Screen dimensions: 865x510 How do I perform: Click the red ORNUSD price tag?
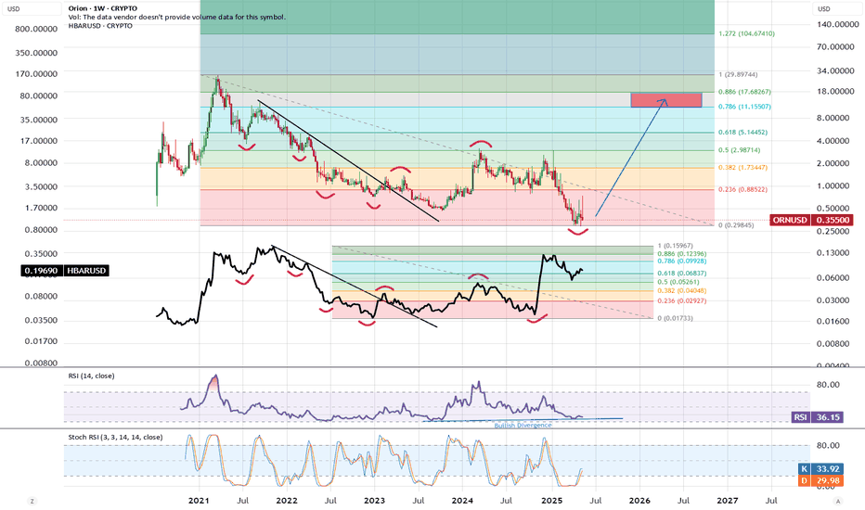[810, 220]
